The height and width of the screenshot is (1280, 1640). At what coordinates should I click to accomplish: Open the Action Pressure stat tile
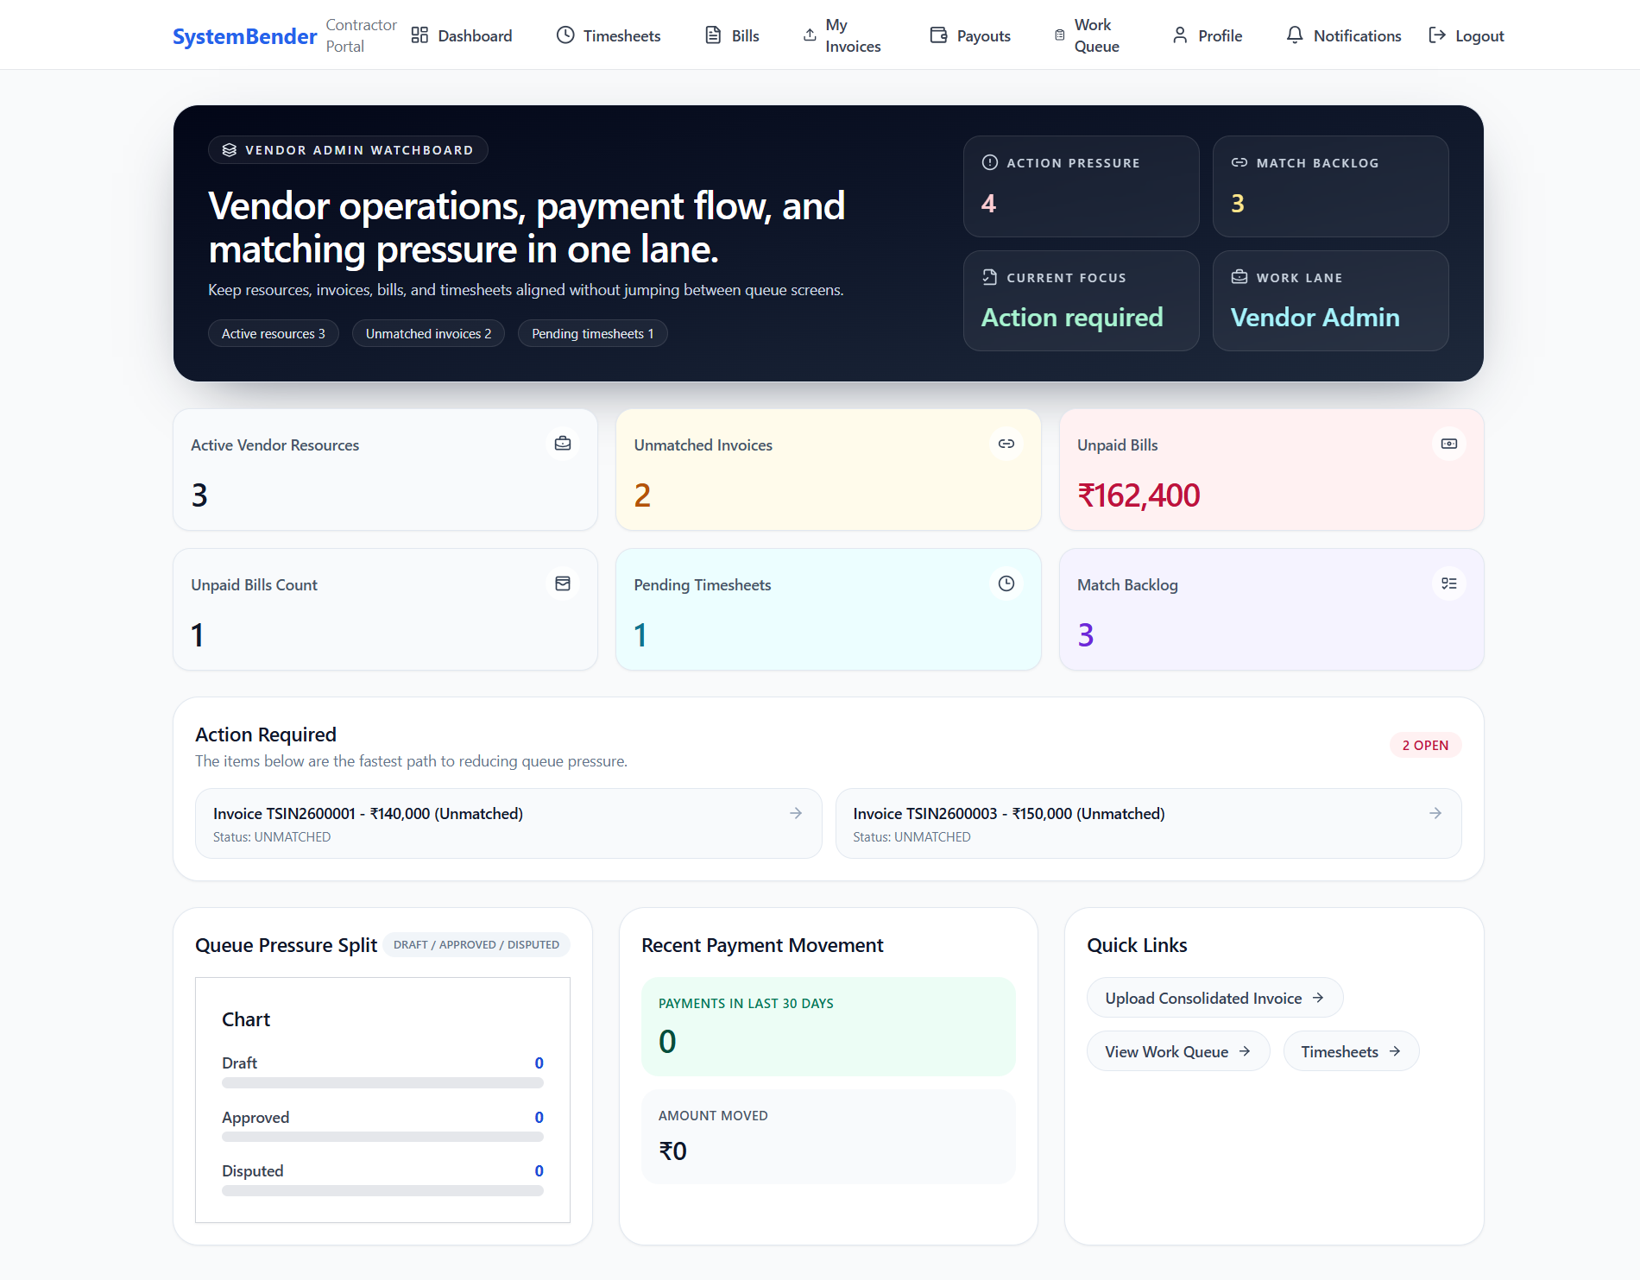coord(1081,186)
